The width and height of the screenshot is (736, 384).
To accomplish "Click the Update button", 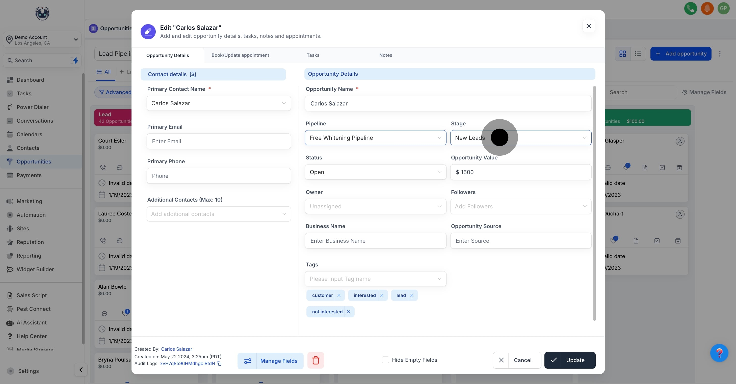I will 569,360.
